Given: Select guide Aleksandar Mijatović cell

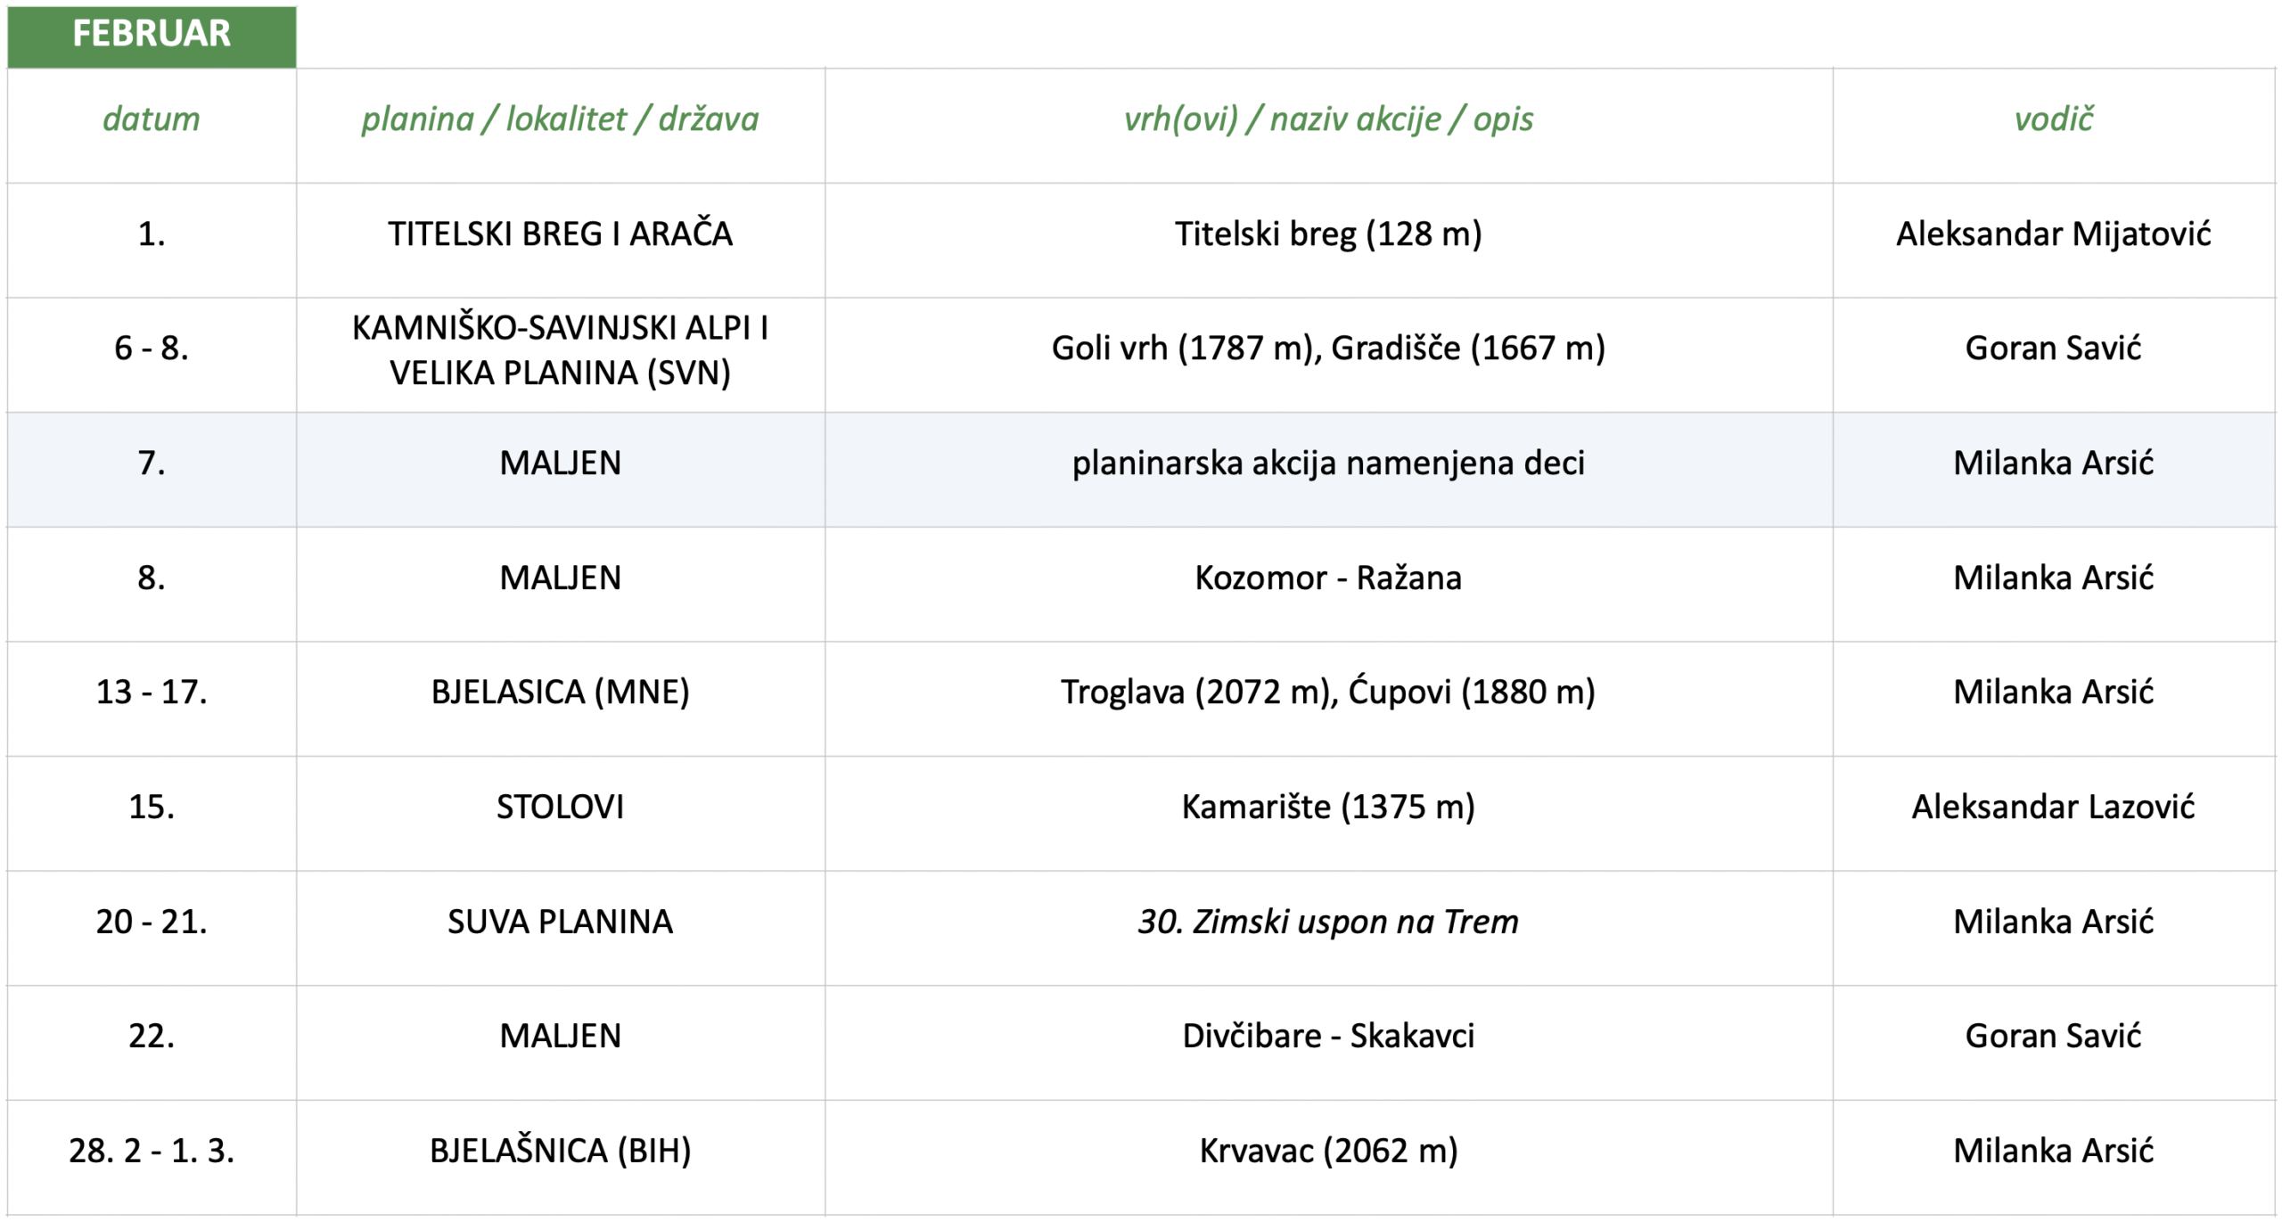Looking at the screenshot, I should pyautogui.click(x=2053, y=234).
